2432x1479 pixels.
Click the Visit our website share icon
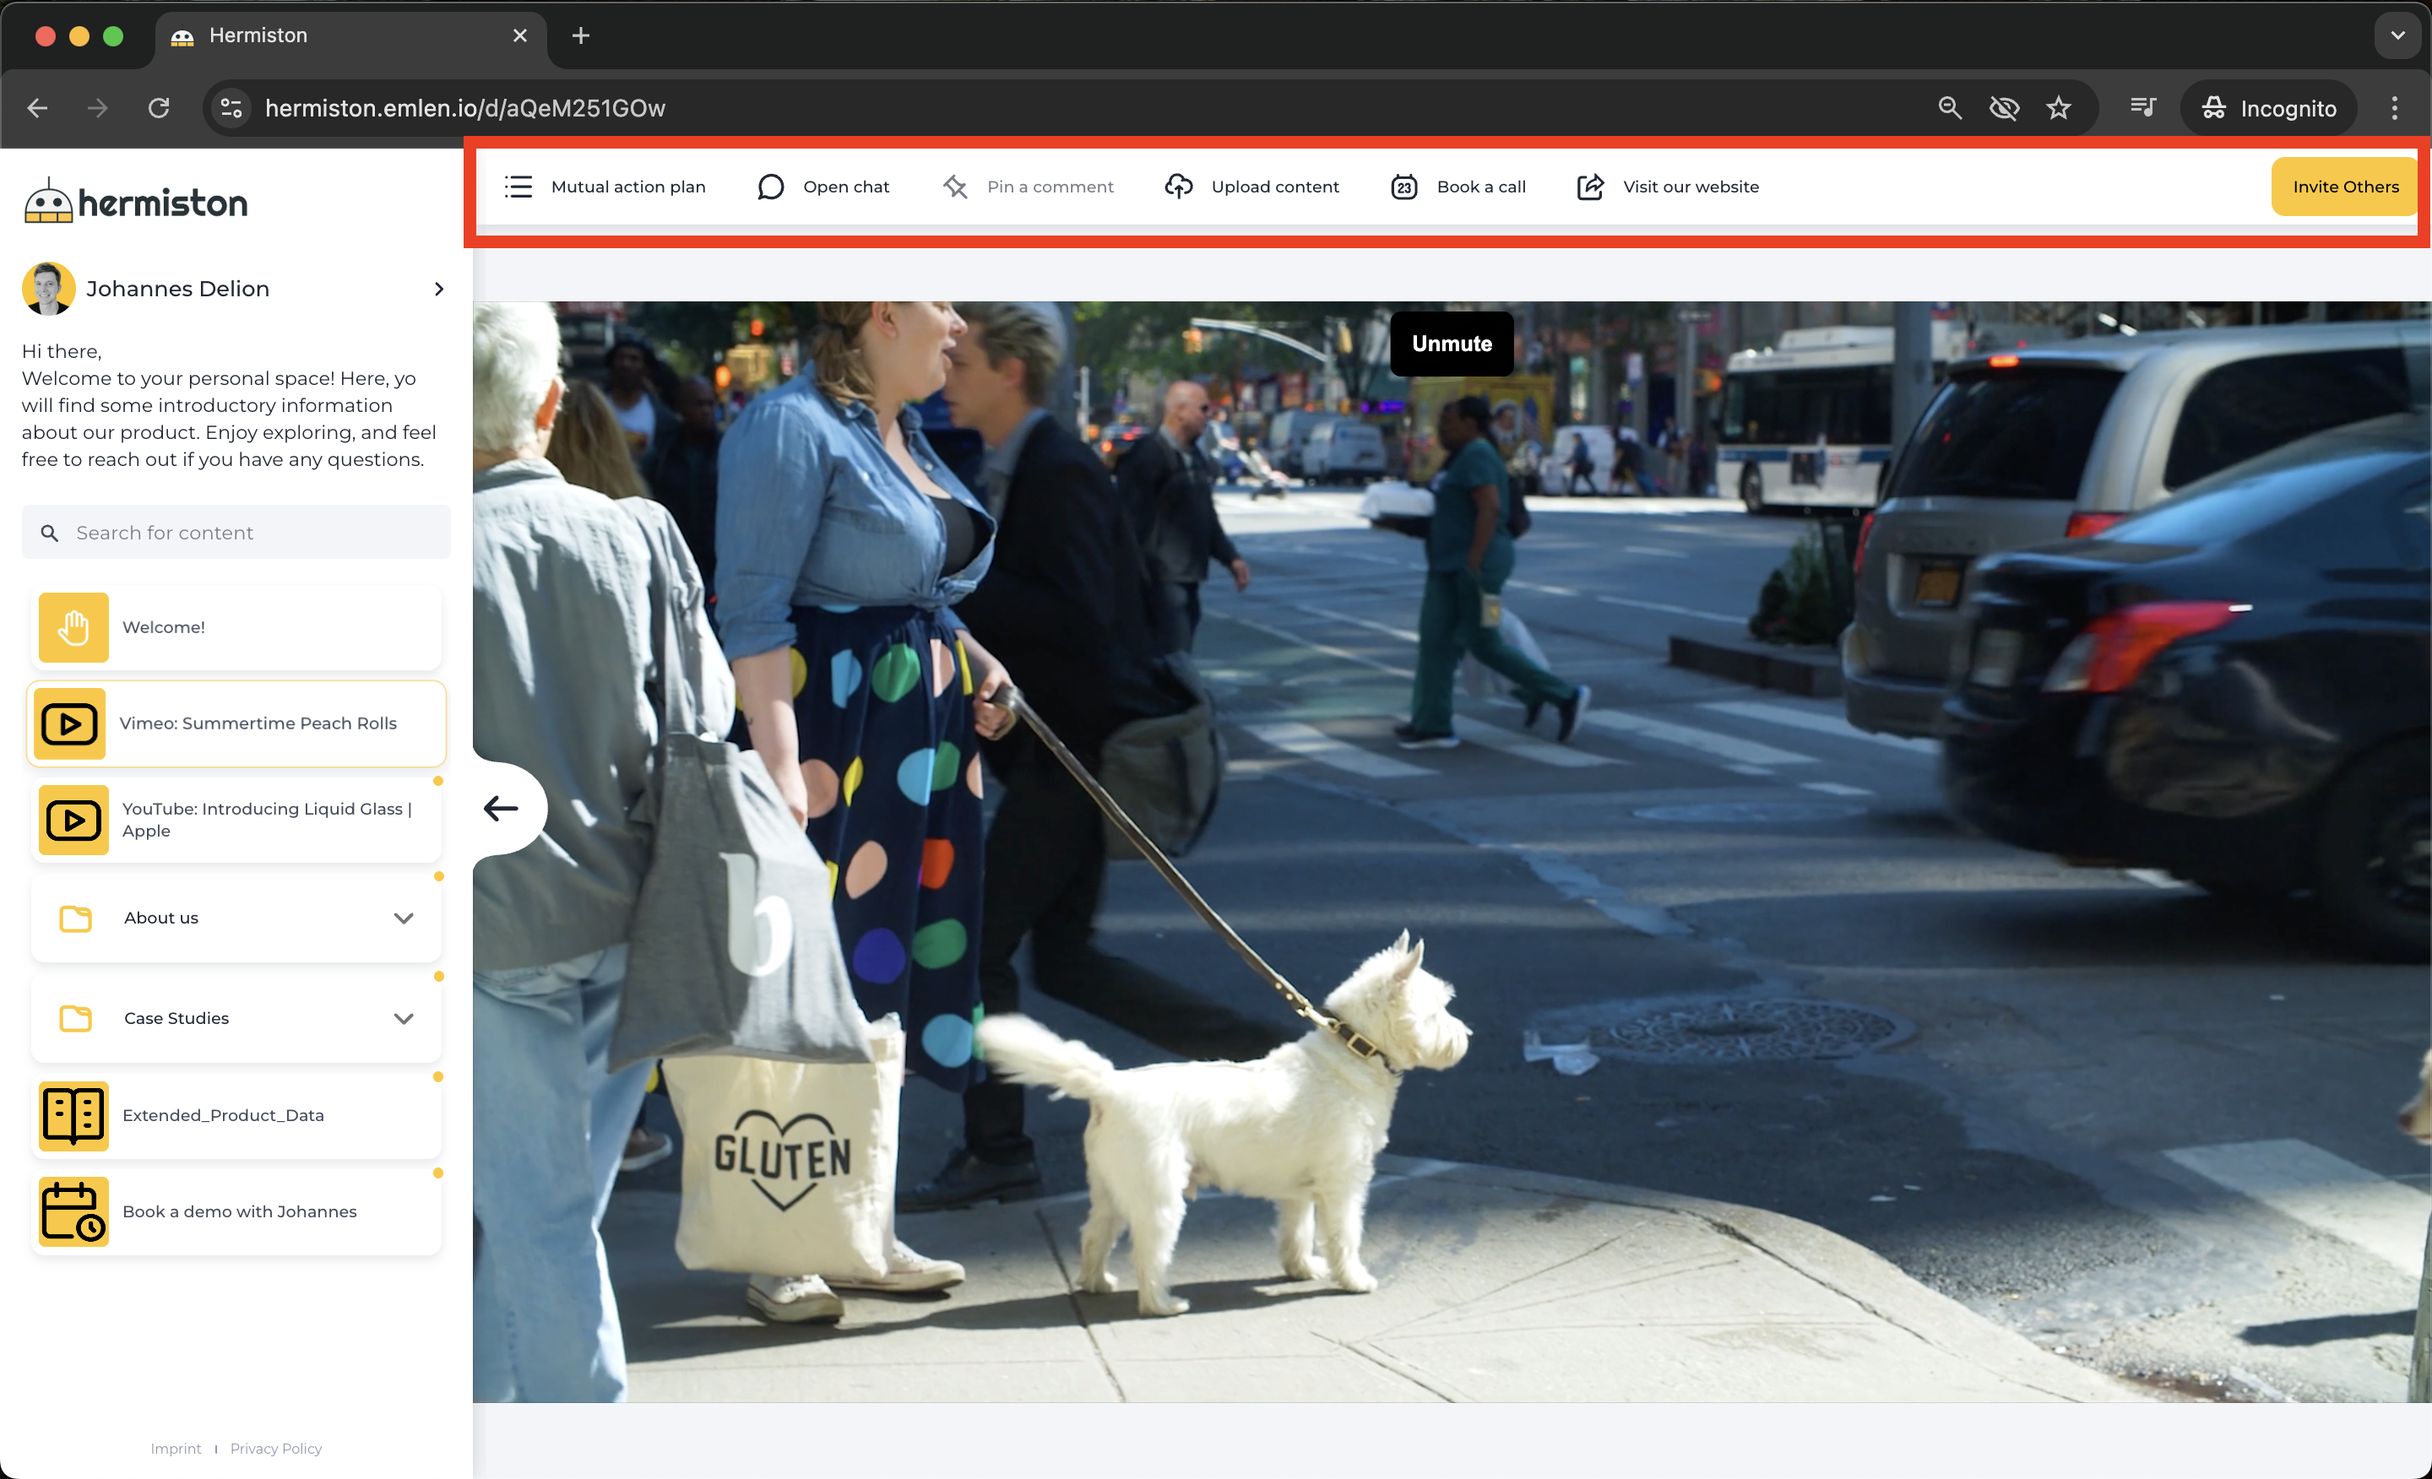[1589, 187]
